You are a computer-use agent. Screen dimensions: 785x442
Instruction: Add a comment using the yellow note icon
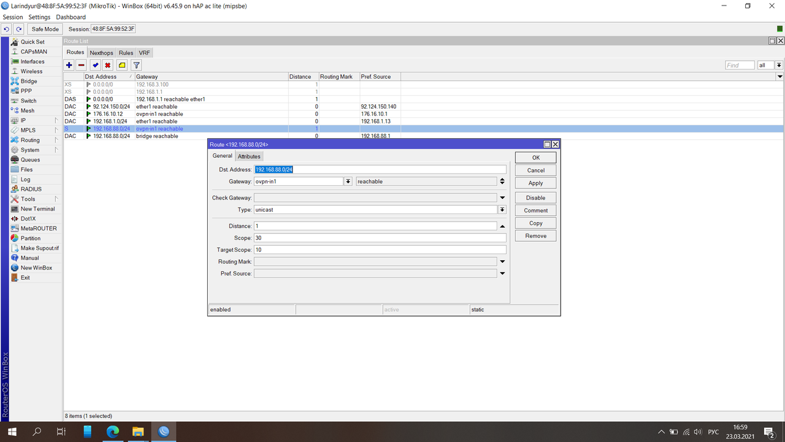click(122, 65)
